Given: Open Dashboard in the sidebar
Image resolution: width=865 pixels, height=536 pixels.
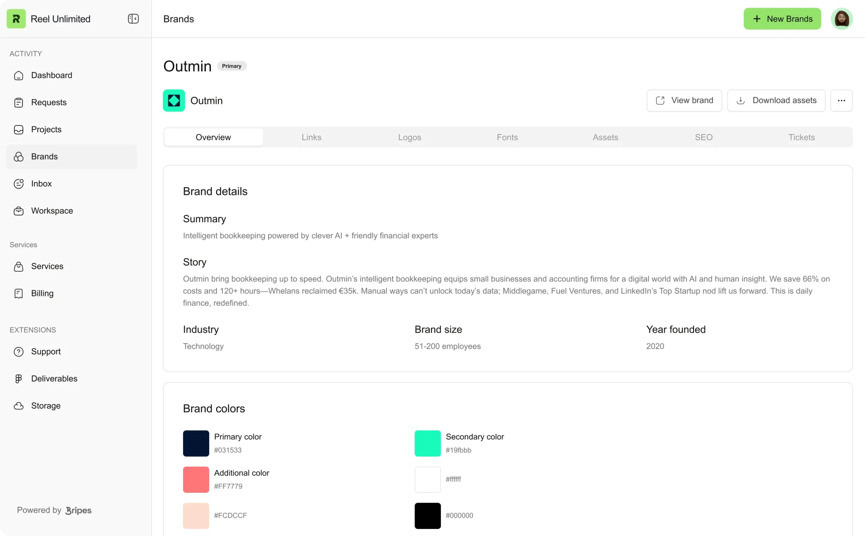Looking at the screenshot, I should [x=71, y=76].
